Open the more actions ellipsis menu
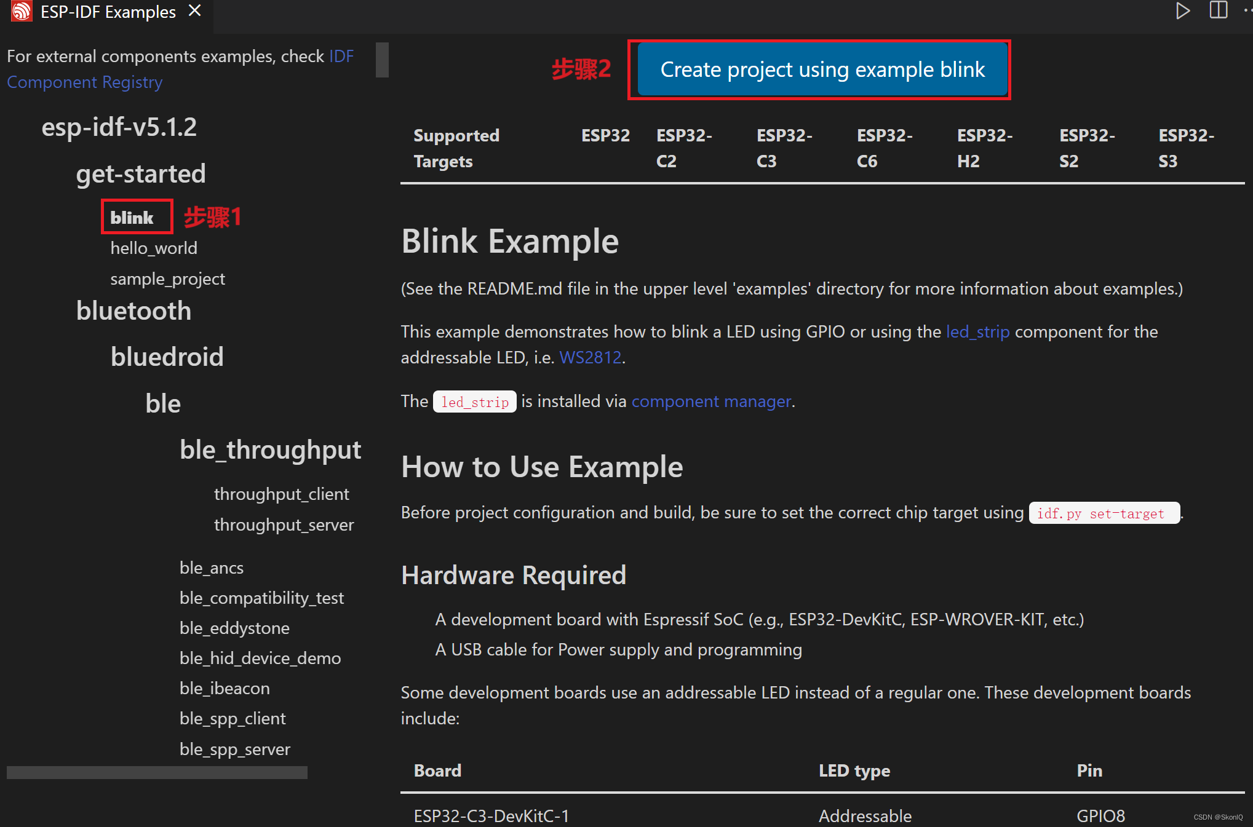 click(1247, 10)
